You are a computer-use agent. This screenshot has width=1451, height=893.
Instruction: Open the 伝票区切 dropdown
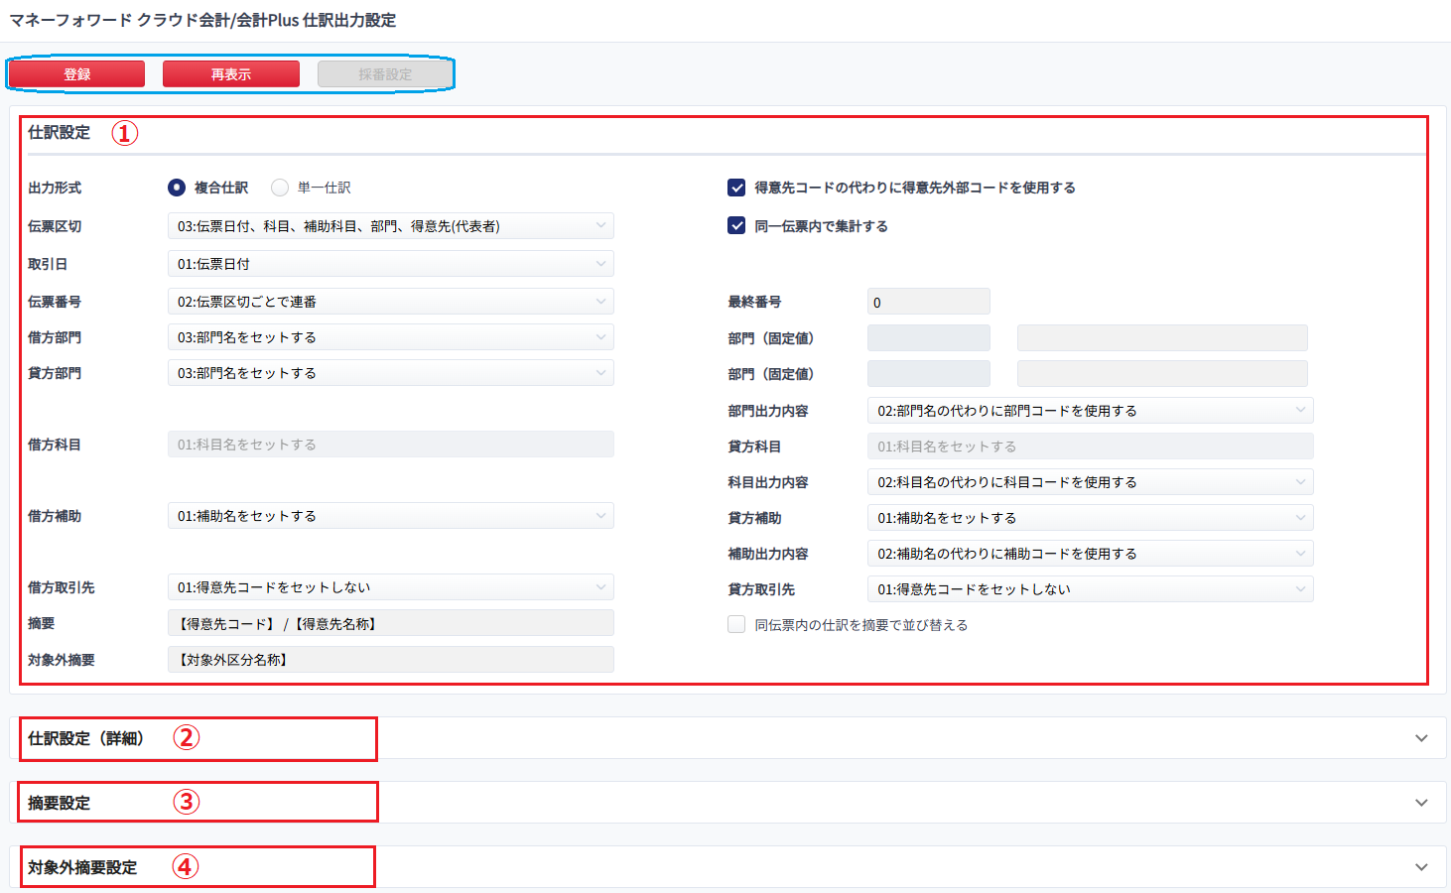tap(390, 226)
